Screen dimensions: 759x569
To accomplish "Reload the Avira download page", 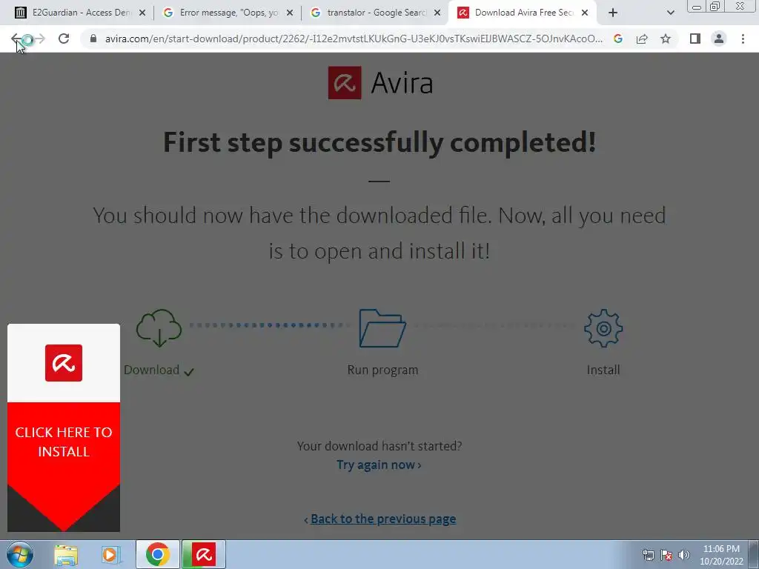I will pos(64,39).
